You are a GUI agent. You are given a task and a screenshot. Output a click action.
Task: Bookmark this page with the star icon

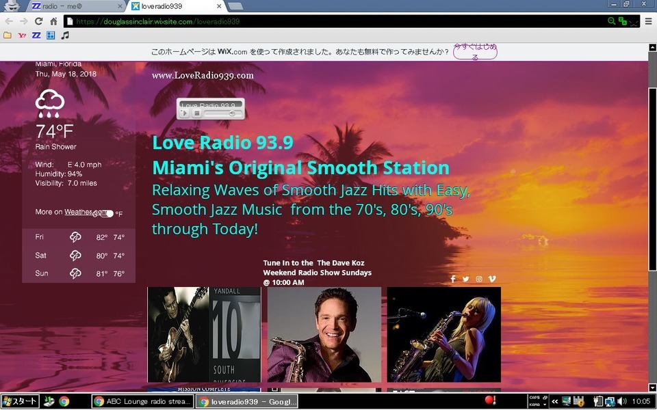click(634, 22)
